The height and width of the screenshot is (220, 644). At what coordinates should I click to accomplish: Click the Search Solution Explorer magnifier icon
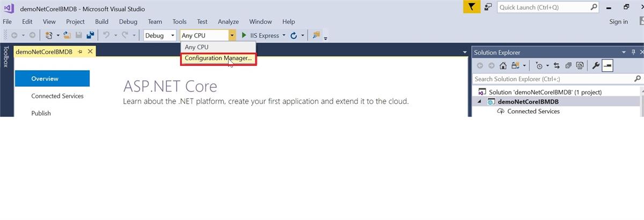[638, 79]
